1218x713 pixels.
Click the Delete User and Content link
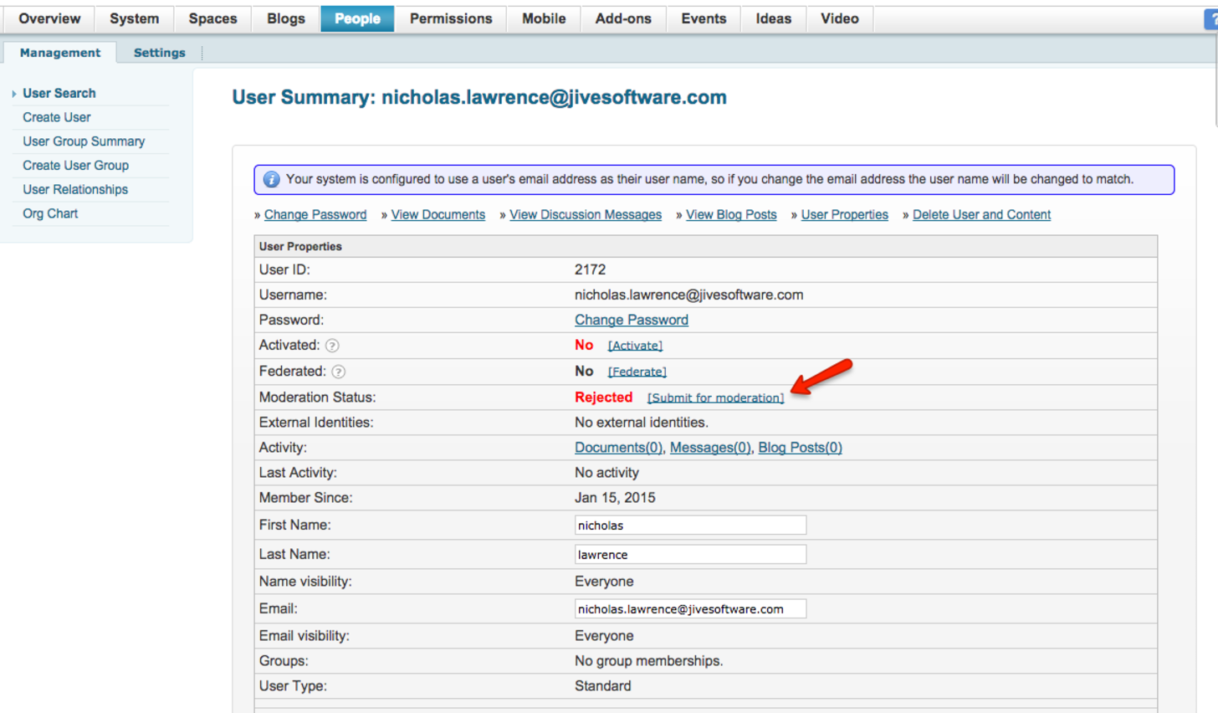coord(981,215)
